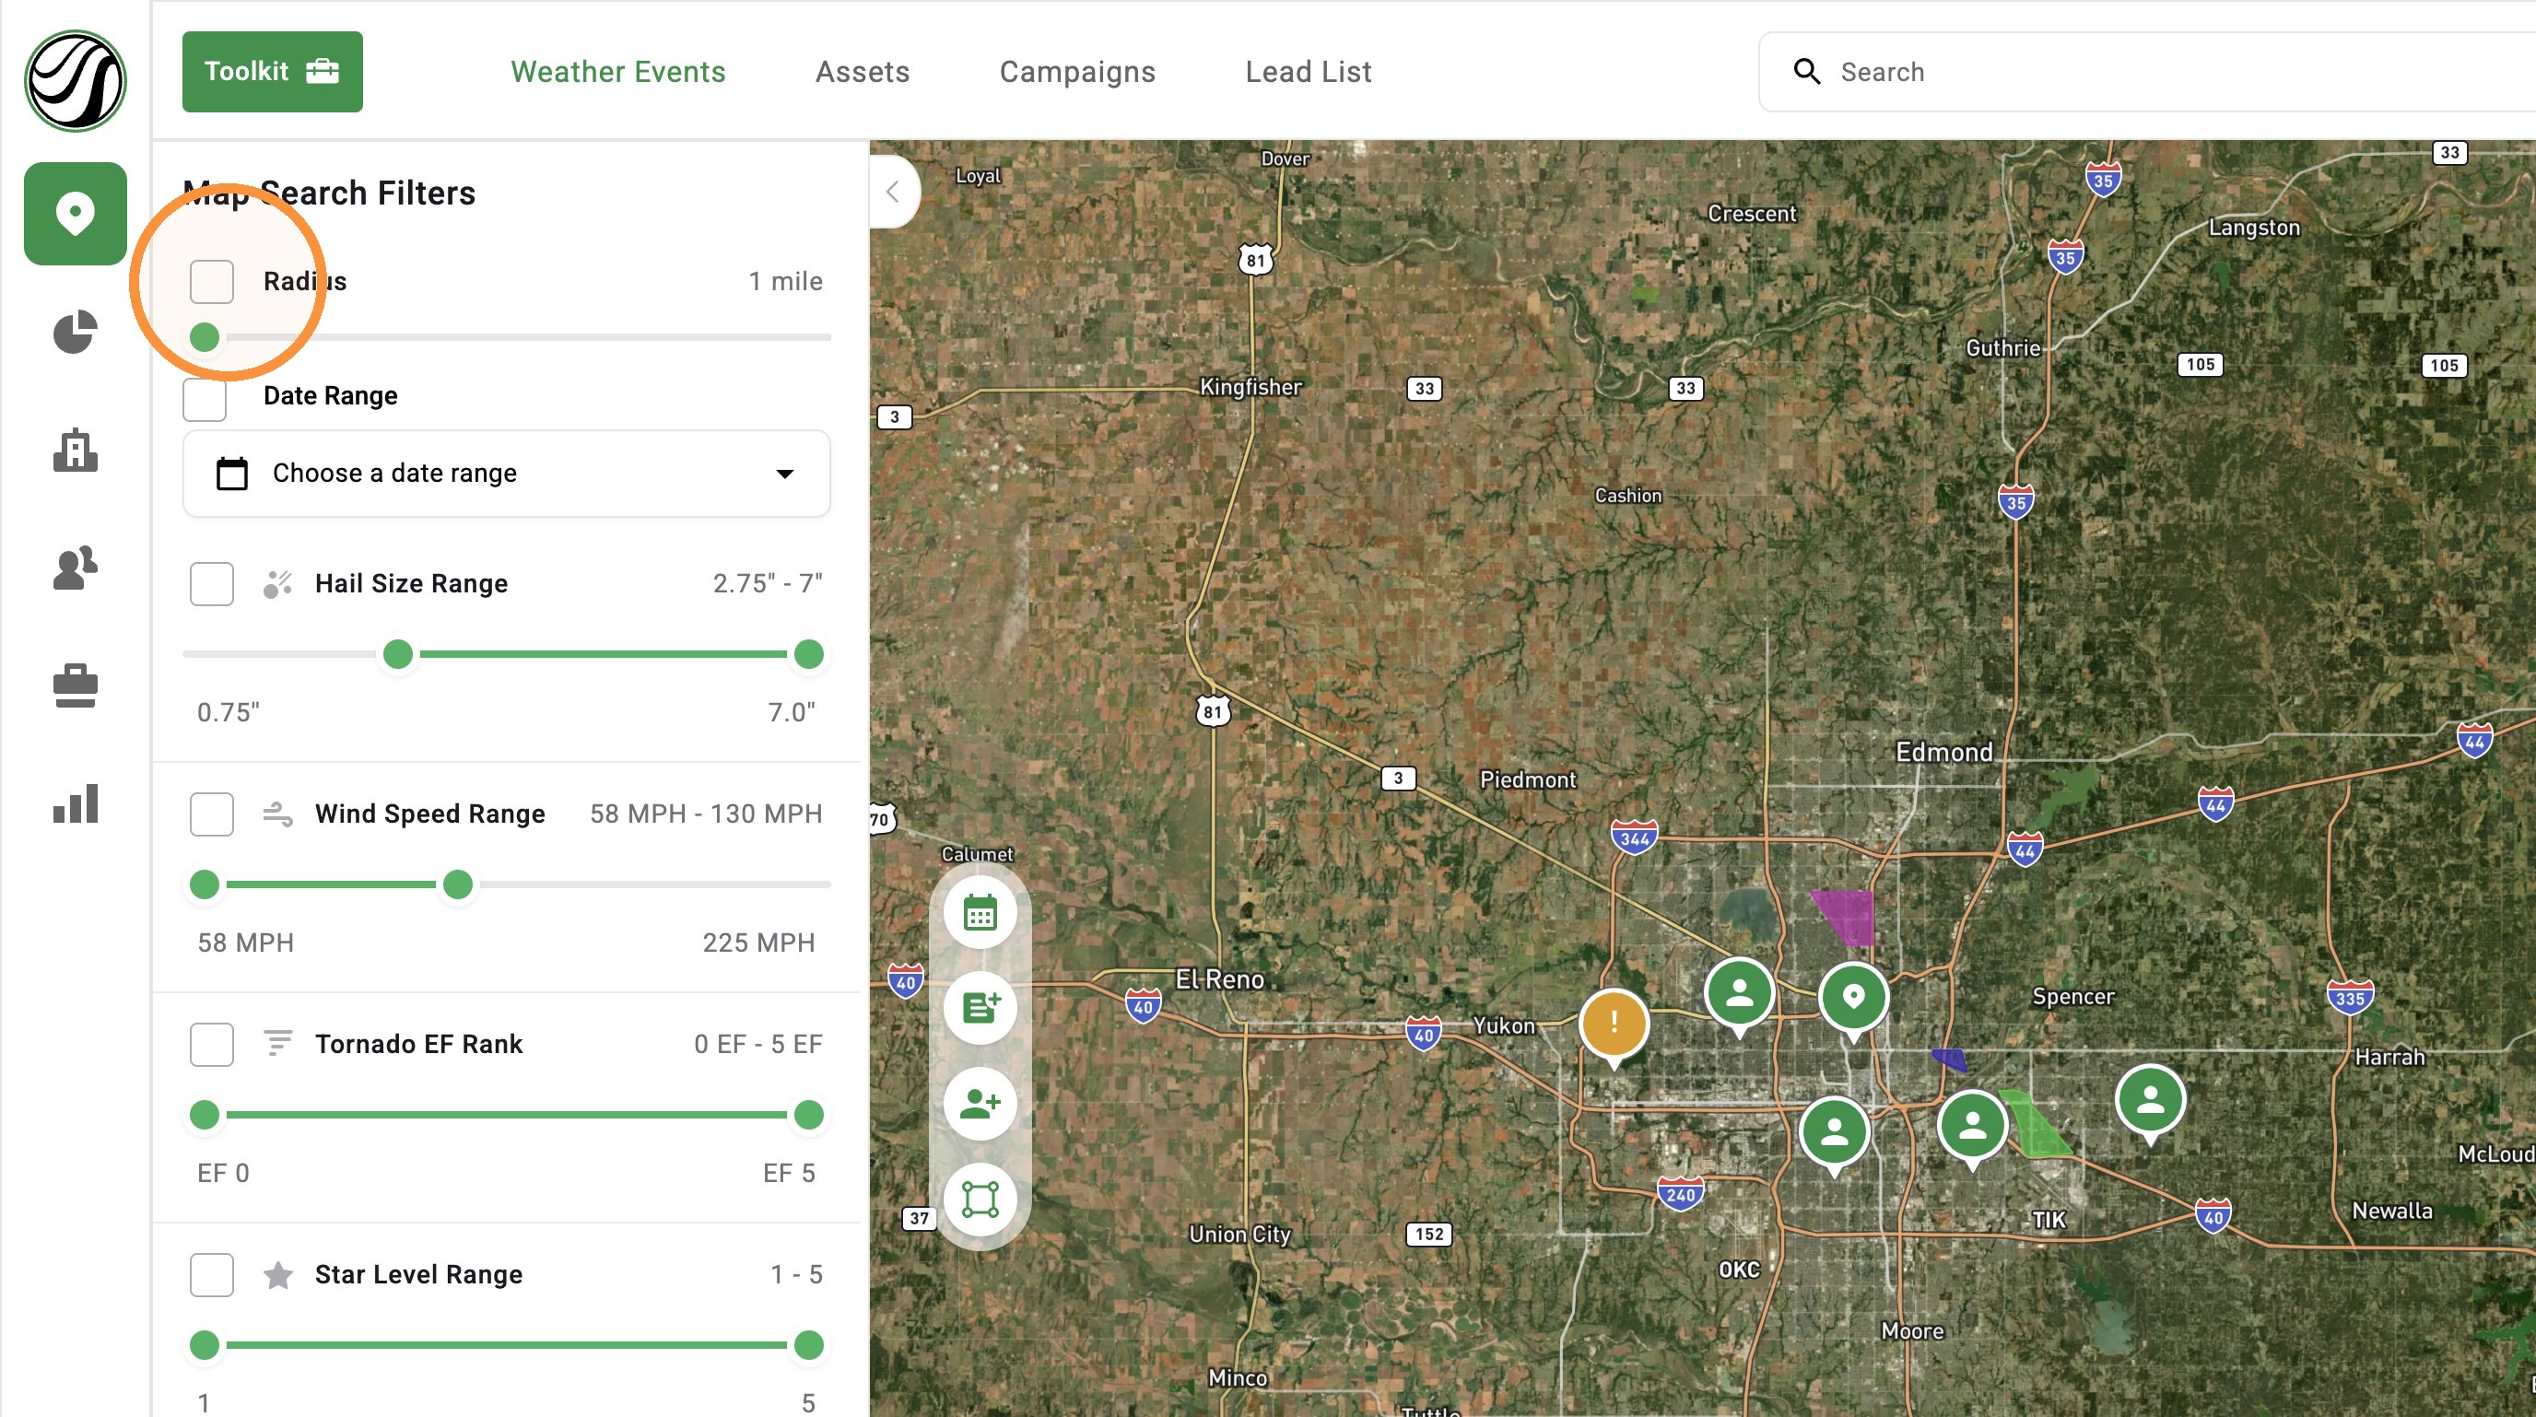Check the Hail Size Range checkbox
Screen dimensions: 2536x1417
click(212, 583)
